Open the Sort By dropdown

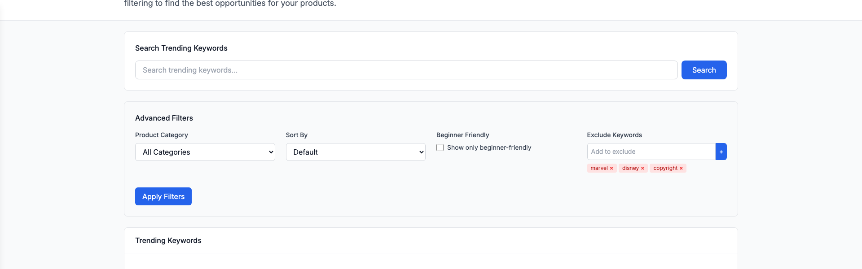[355, 152]
